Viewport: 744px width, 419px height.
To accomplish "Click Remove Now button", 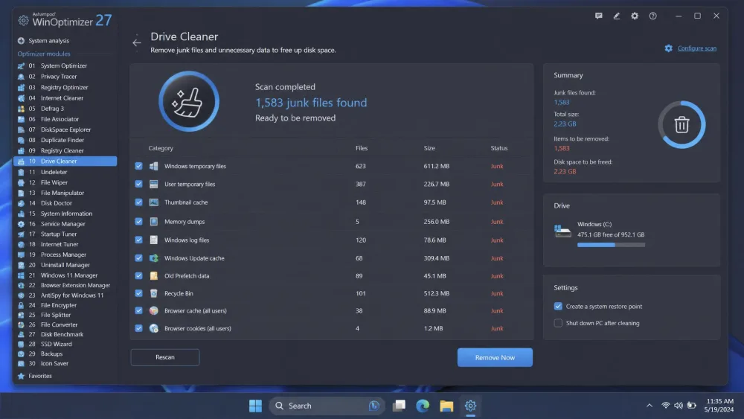I will tap(495, 358).
